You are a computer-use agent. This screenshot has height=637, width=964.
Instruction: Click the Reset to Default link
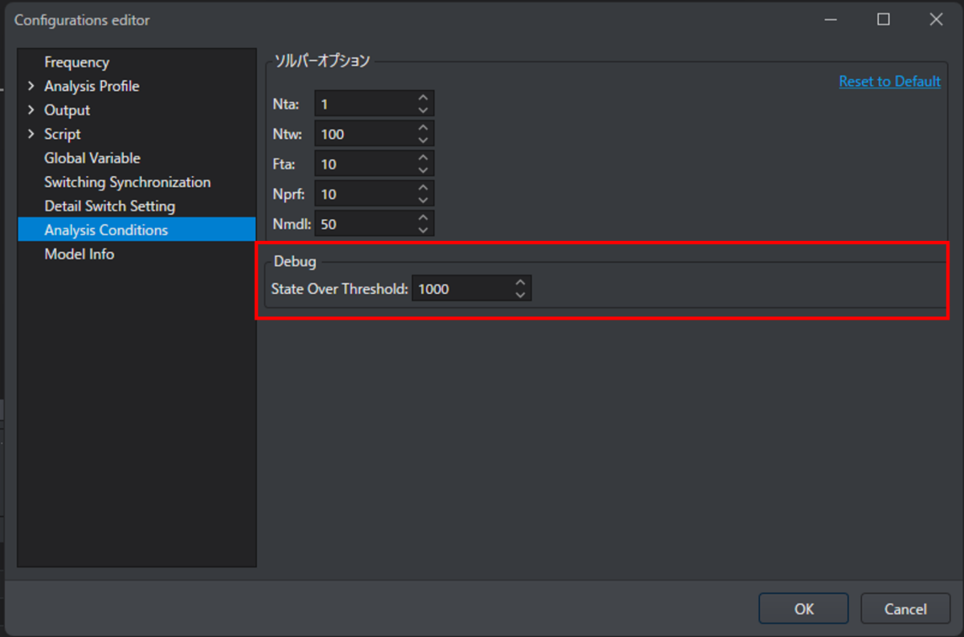pos(889,81)
